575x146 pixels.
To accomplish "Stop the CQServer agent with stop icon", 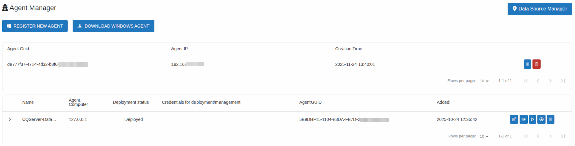I will point(542,119).
